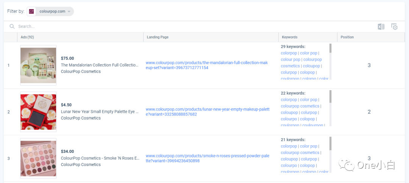Image resolution: width=409 pixels, height=183 pixels.
Task: Click "Lunar New Year Small Empty Palette" ad title
Action: point(100,112)
